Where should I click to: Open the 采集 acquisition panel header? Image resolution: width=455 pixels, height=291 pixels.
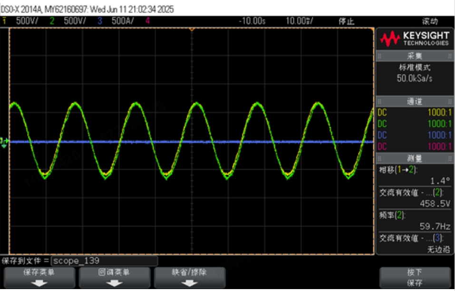click(415, 56)
